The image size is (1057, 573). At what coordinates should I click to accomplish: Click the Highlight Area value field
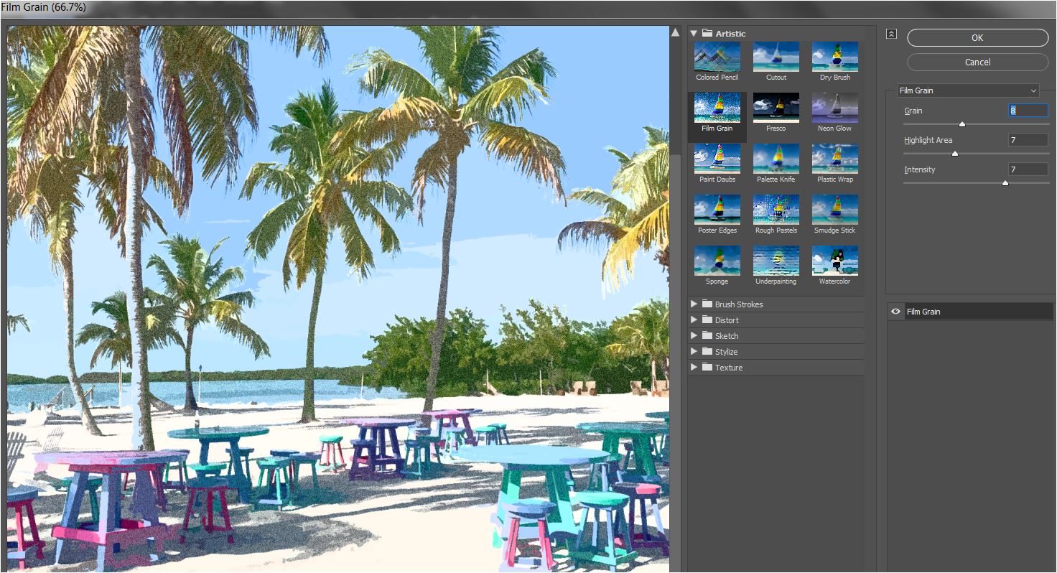click(x=1028, y=140)
